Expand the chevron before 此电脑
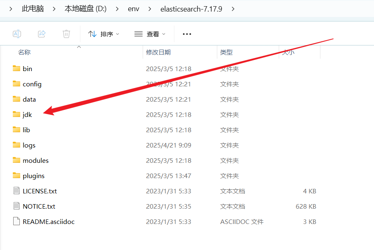 tap(11, 9)
